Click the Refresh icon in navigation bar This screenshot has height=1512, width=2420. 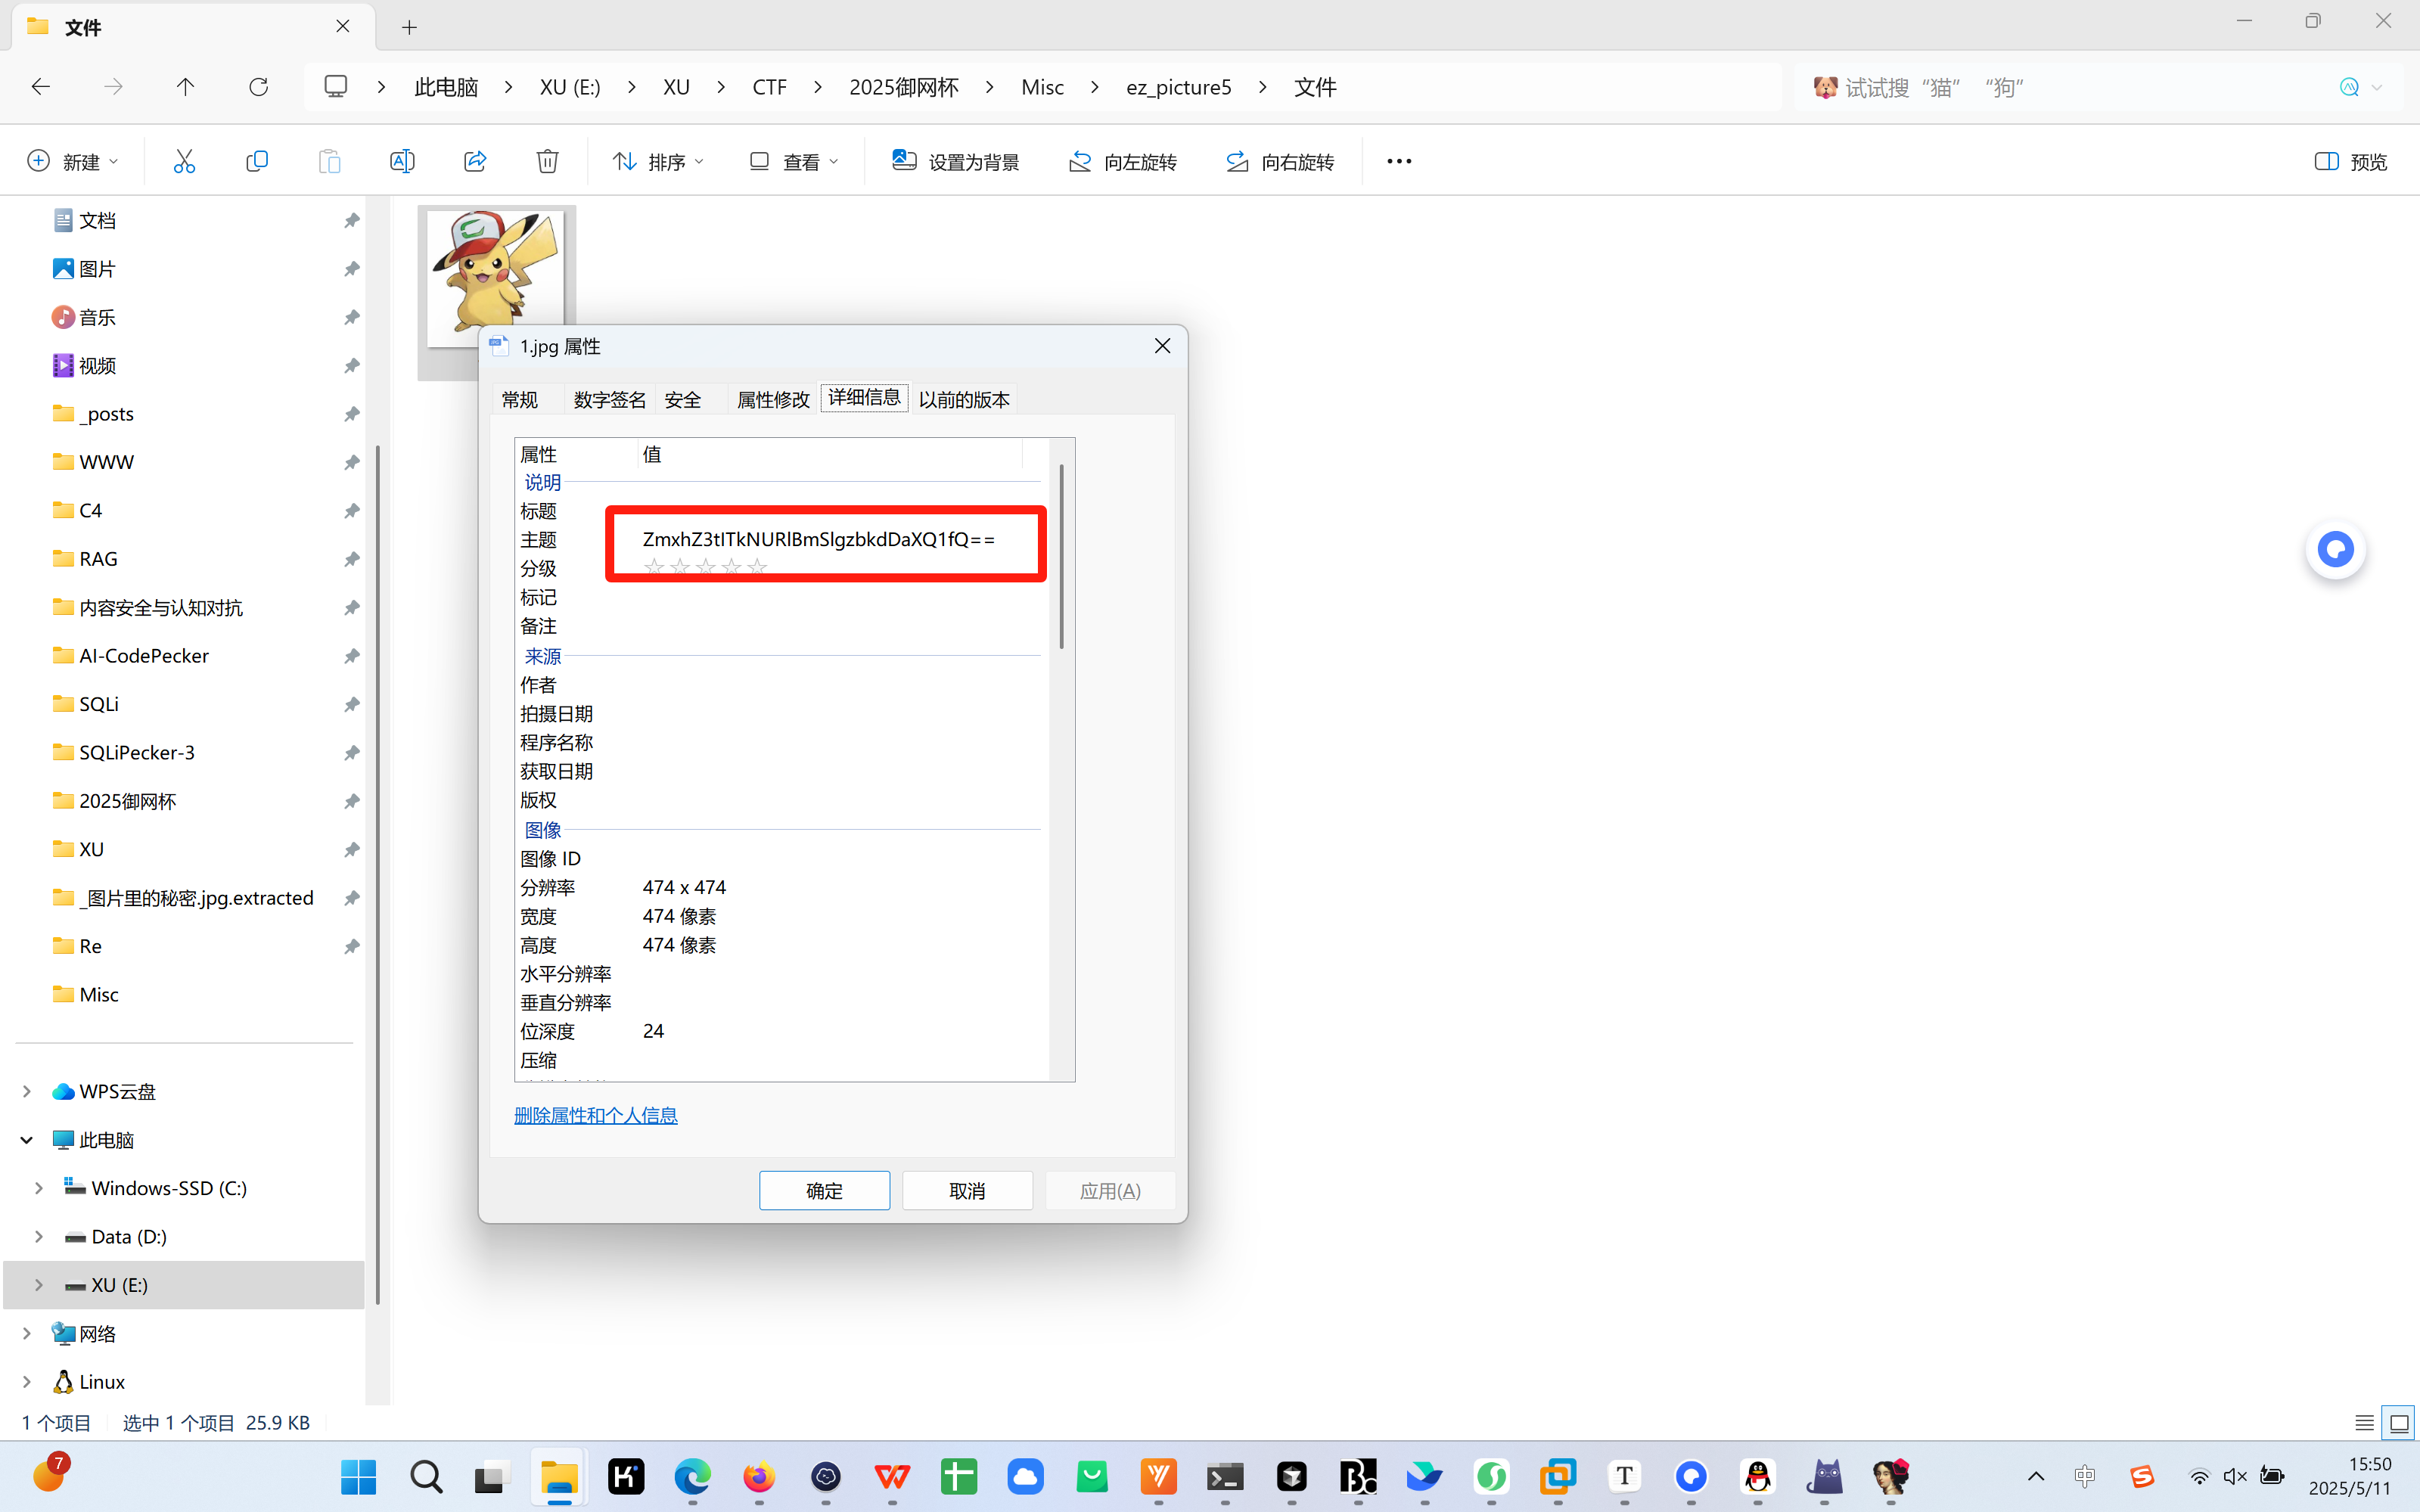point(258,87)
